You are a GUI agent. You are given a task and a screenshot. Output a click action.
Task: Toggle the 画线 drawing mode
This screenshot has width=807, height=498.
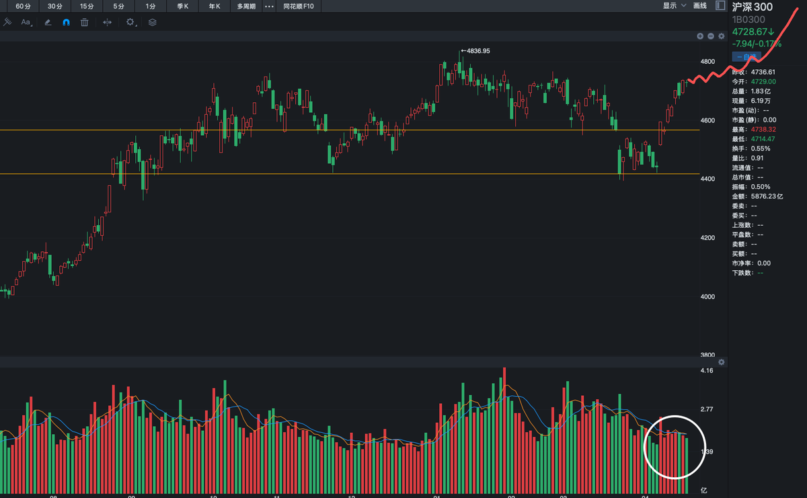pyautogui.click(x=700, y=6)
